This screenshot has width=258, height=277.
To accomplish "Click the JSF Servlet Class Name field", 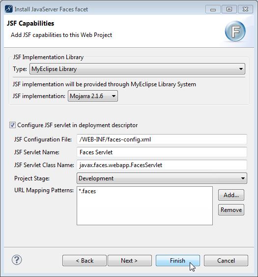I will click(162, 165).
